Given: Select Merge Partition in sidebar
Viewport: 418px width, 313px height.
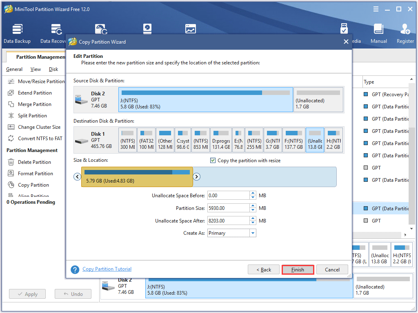Looking at the screenshot, I should tap(29, 104).
